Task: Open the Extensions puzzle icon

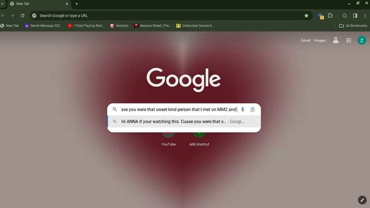Action: point(330,16)
